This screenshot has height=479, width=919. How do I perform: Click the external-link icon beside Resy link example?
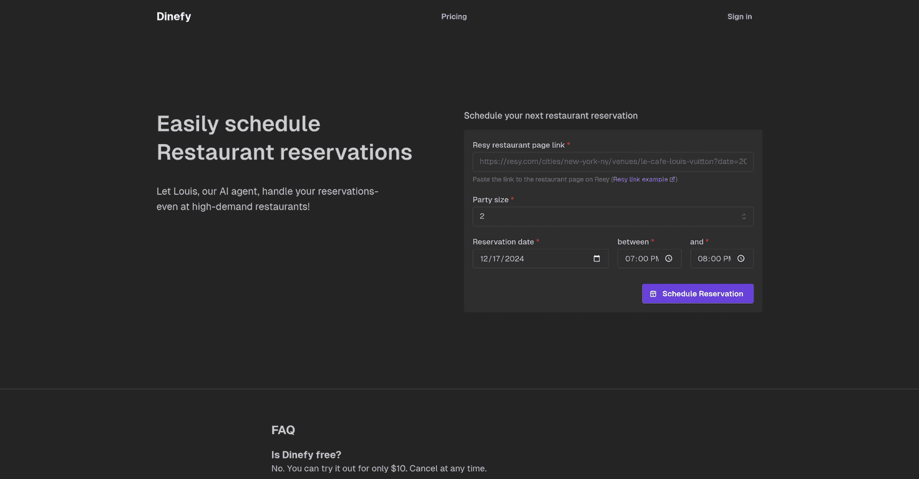point(672,179)
